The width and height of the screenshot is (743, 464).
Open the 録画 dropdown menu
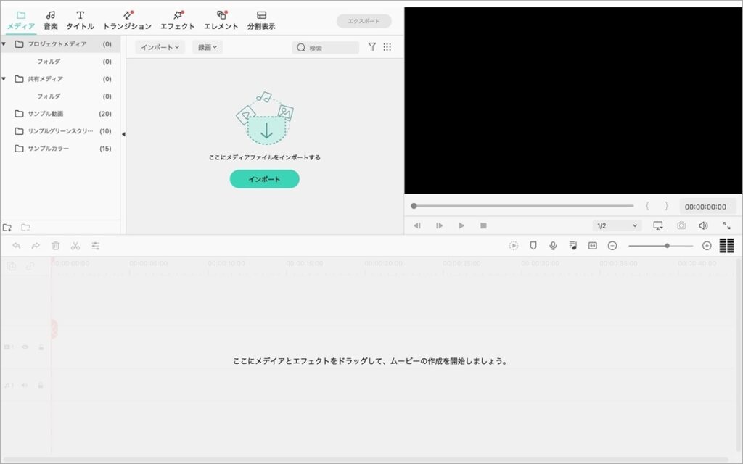[208, 47]
